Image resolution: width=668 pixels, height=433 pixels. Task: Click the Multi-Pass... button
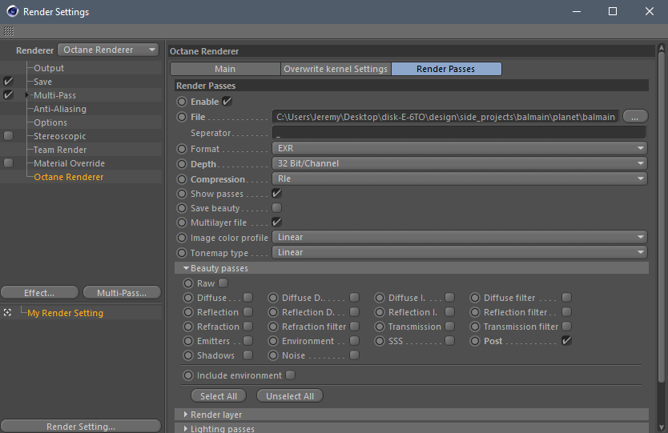tap(122, 293)
